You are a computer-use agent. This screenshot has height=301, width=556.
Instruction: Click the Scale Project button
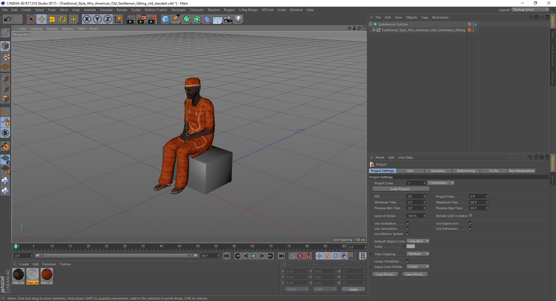click(401, 189)
